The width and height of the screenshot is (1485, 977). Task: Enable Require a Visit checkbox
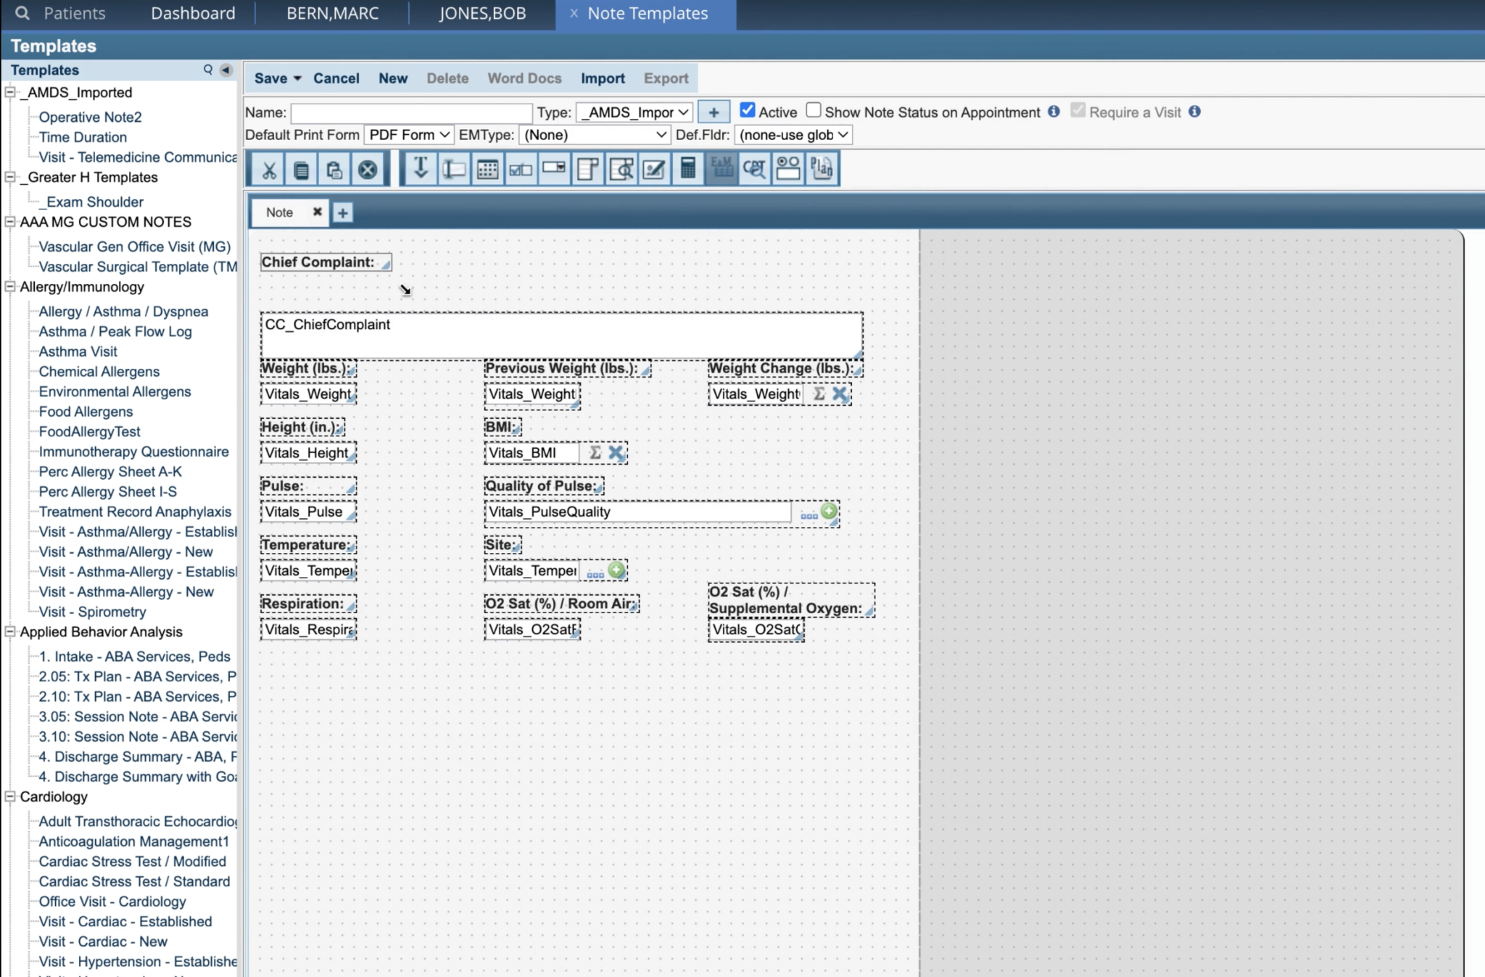(x=1077, y=111)
